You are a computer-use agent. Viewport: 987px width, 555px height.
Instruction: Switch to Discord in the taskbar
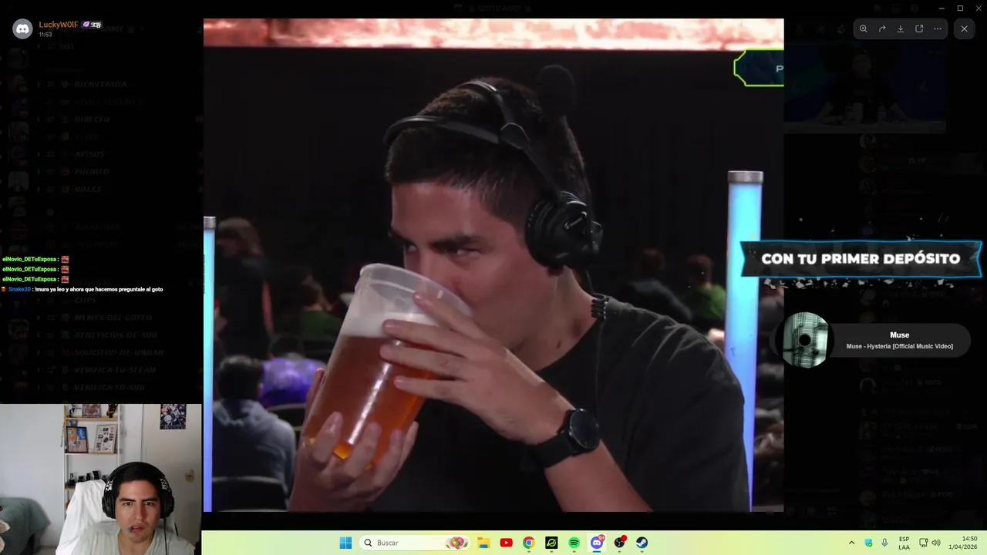(597, 543)
